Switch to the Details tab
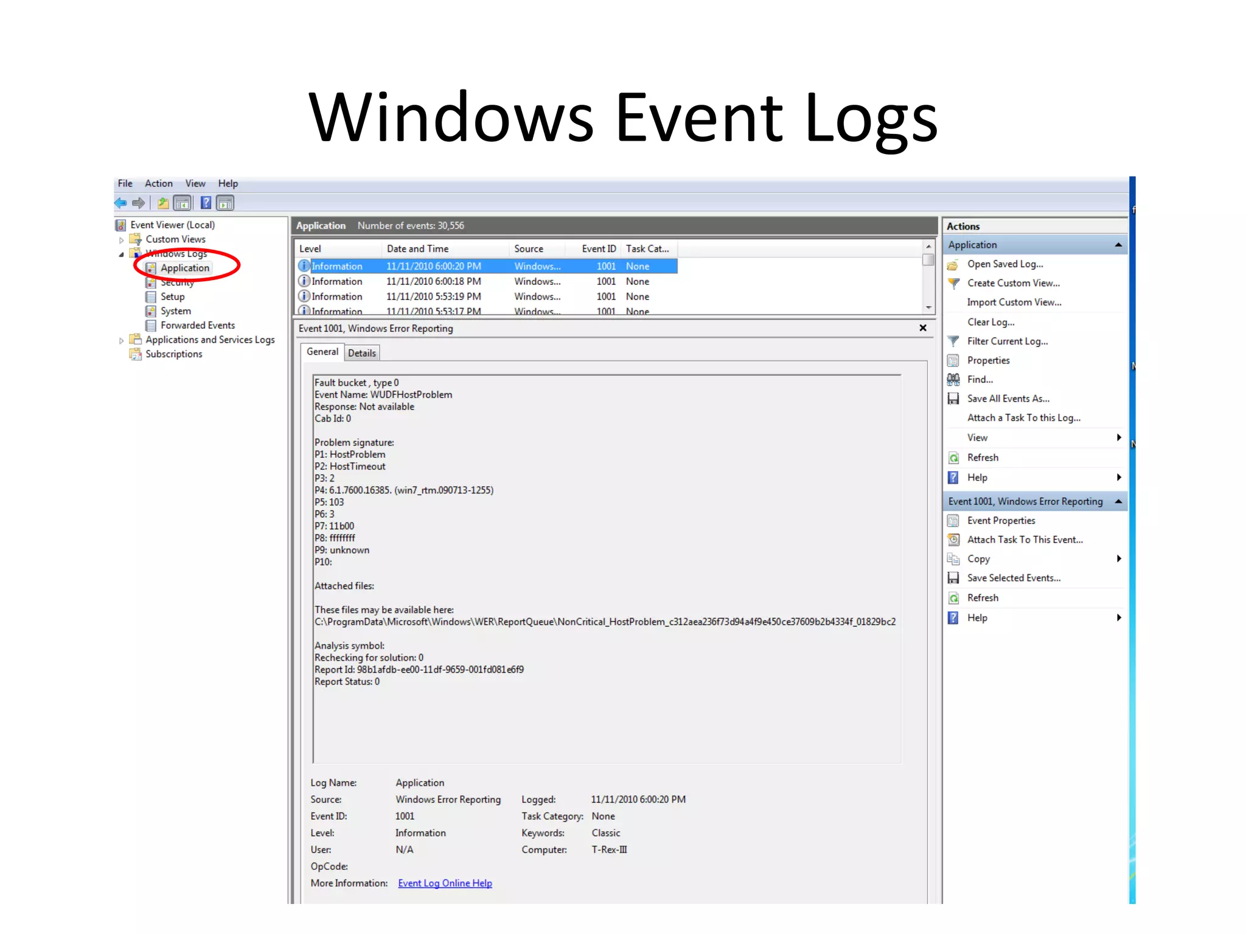Viewport: 1246px width, 935px height. 362,353
